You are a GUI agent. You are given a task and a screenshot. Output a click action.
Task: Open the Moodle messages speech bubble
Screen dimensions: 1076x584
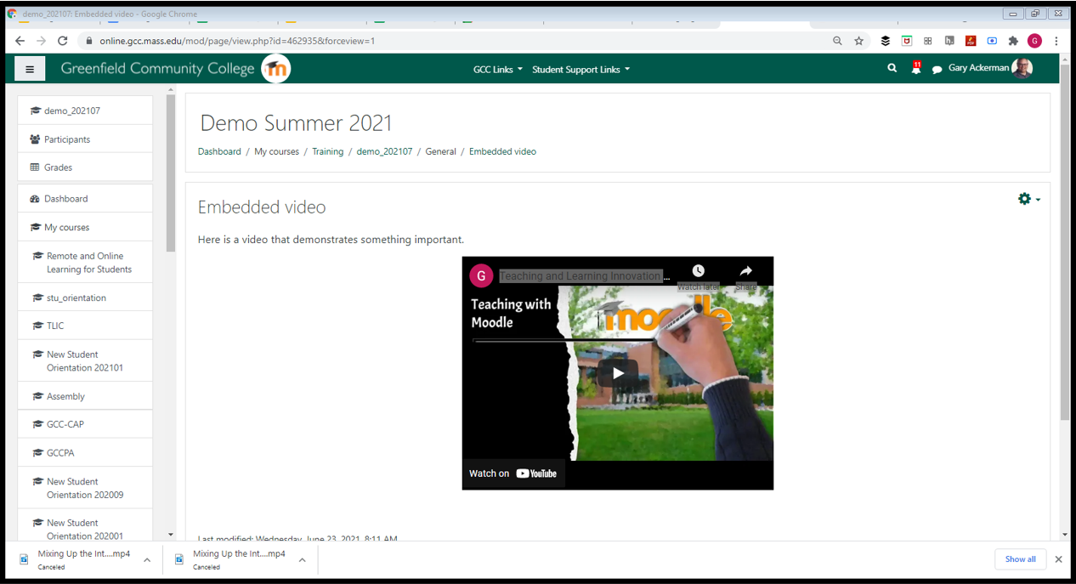(x=937, y=68)
